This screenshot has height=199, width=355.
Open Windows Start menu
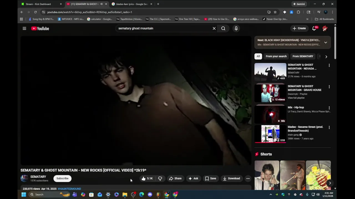[24, 195]
